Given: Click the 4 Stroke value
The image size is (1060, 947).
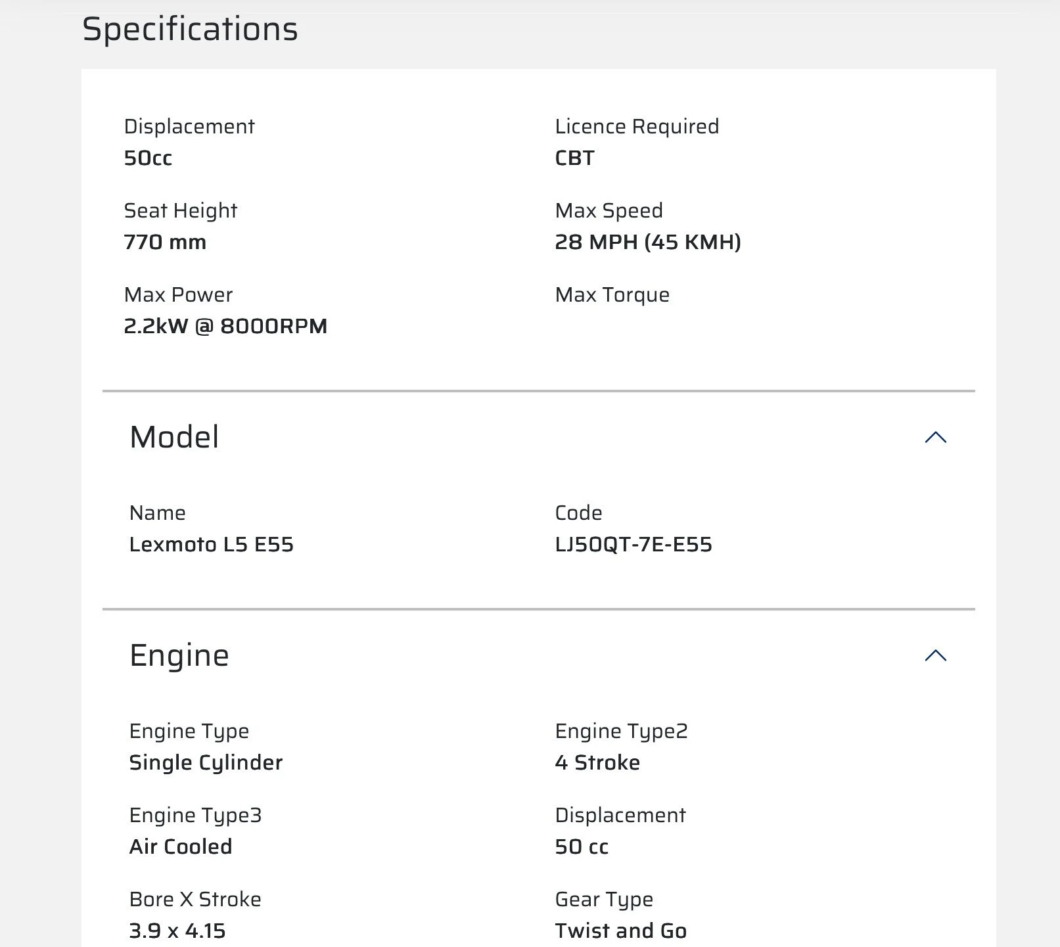Looking at the screenshot, I should (x=597, y=763).
